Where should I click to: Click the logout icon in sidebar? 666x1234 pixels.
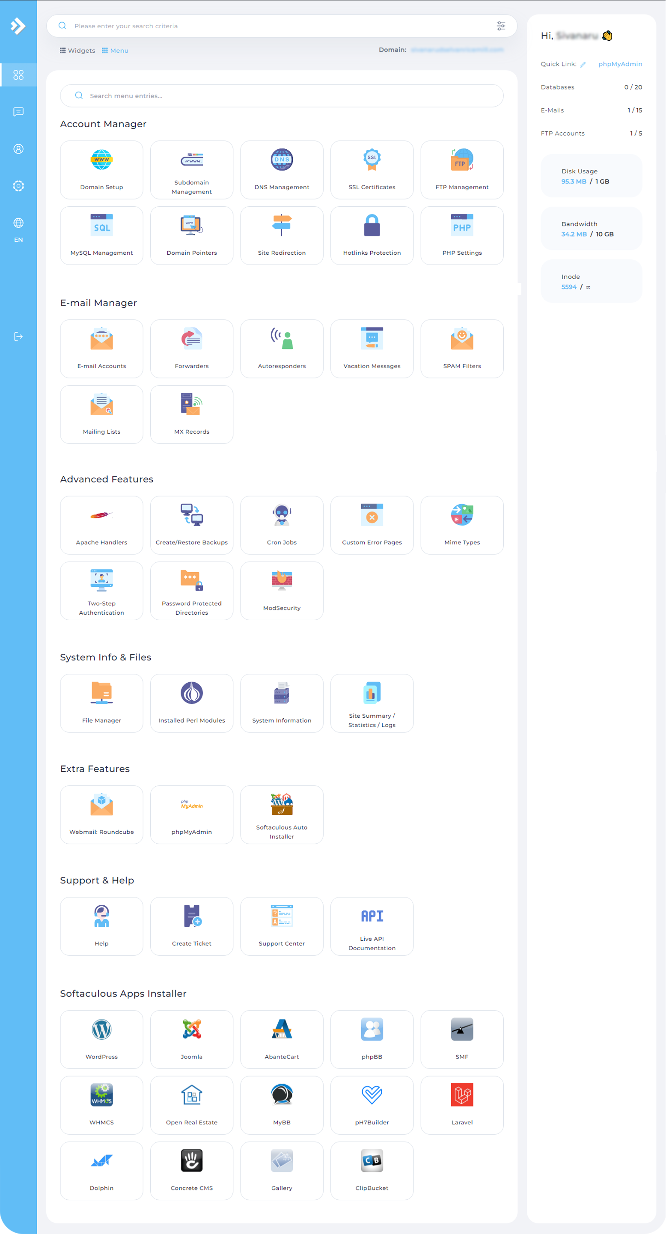pos(18,336)
